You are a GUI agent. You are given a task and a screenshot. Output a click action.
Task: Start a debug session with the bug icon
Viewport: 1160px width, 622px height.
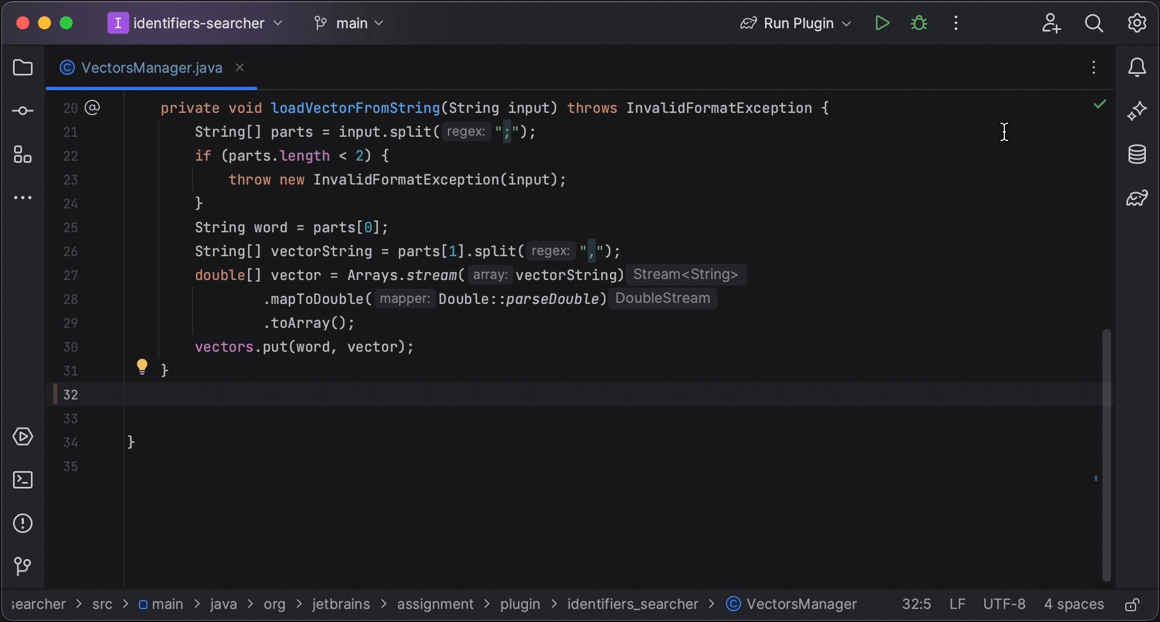[919, 23]
